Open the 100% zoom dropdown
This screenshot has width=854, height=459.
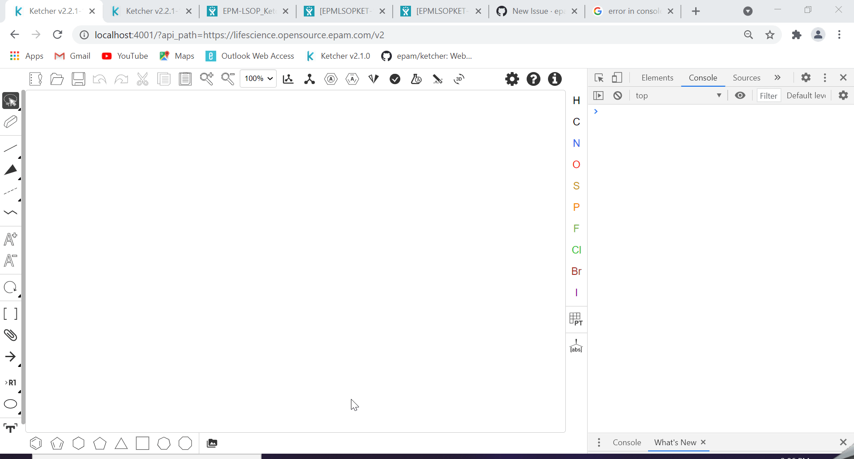click(x=258, y=79)
